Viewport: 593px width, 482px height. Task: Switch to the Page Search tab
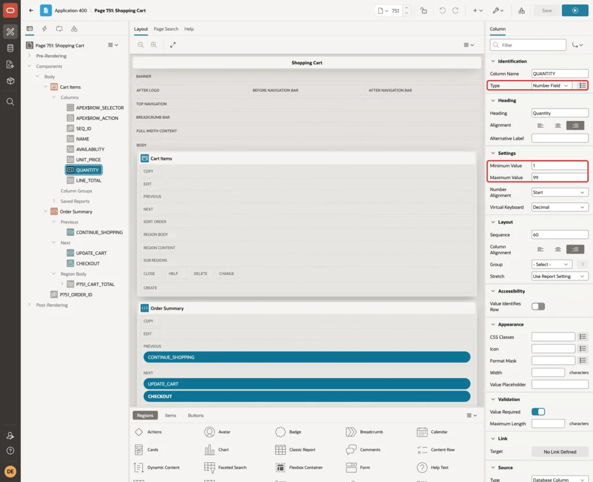pos(166,29)
